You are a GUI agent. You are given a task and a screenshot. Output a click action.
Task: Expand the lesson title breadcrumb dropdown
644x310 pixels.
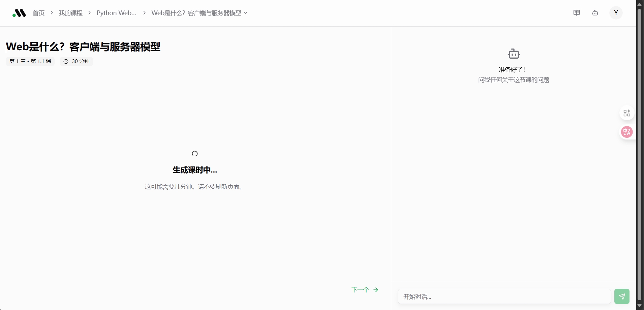click(x=200, y=13)
